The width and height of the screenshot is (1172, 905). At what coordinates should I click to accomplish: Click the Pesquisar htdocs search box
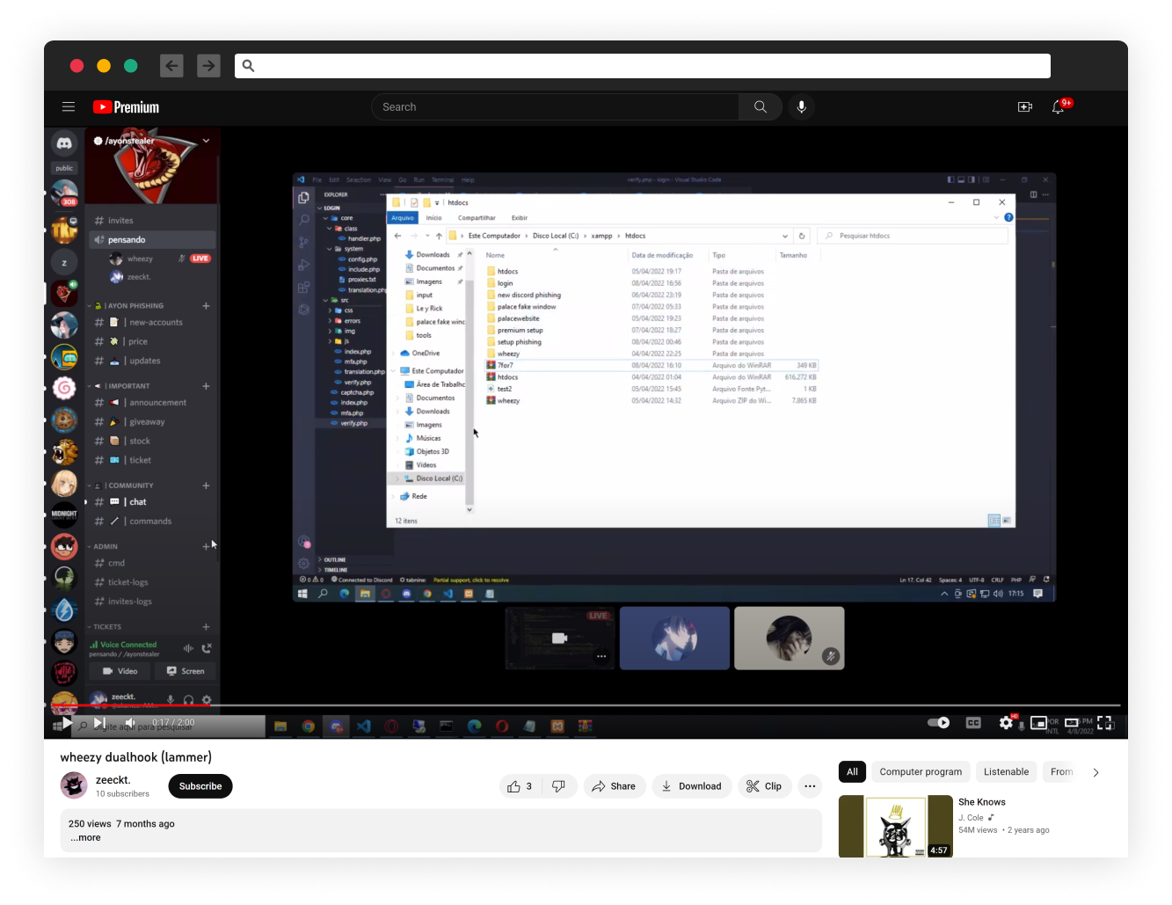pyautogui.click(x=913, y=236)
